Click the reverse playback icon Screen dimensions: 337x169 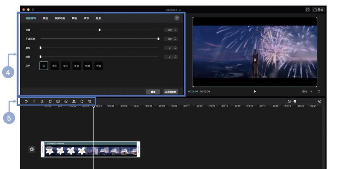pyautogui.click(x=66, y=101)
